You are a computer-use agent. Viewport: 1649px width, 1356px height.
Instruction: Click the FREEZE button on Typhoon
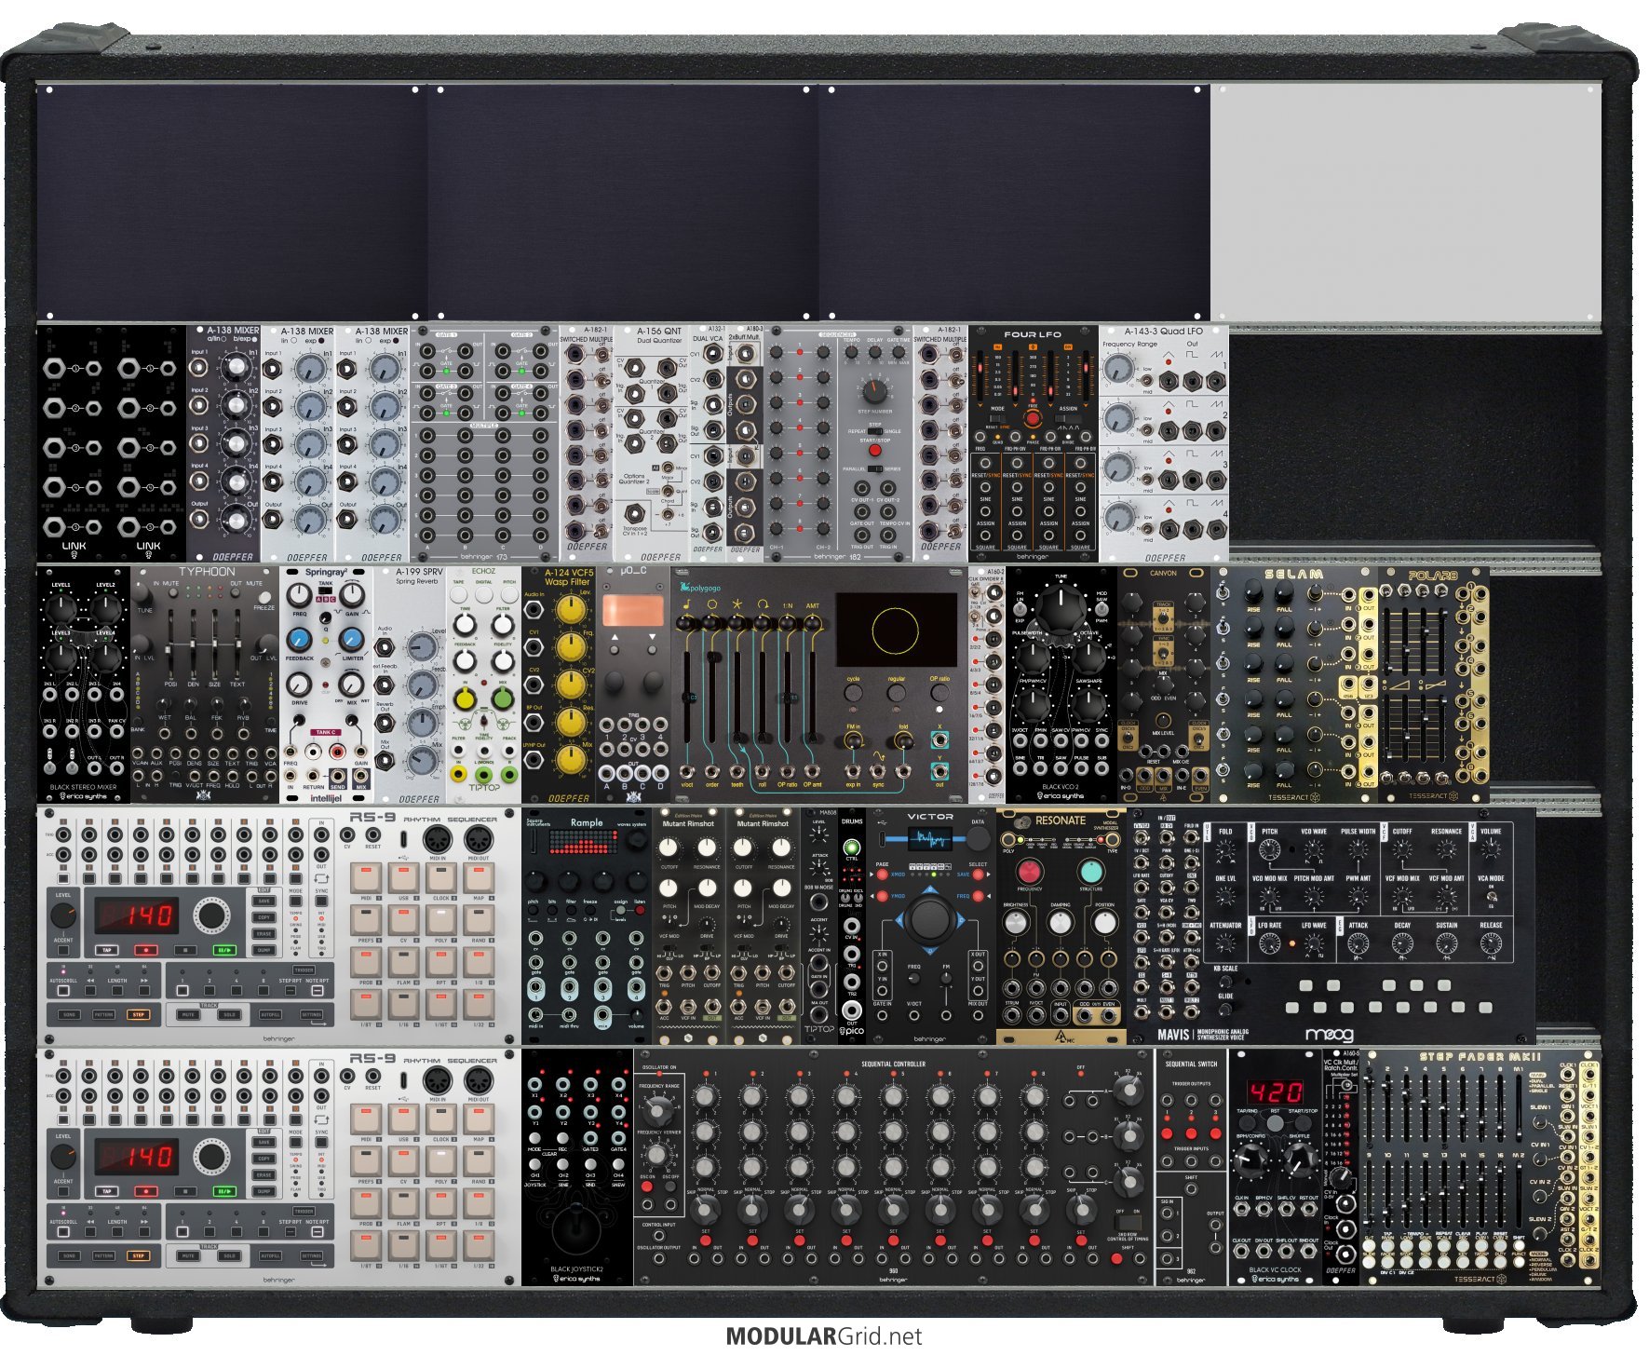click(x=264, y=596)
